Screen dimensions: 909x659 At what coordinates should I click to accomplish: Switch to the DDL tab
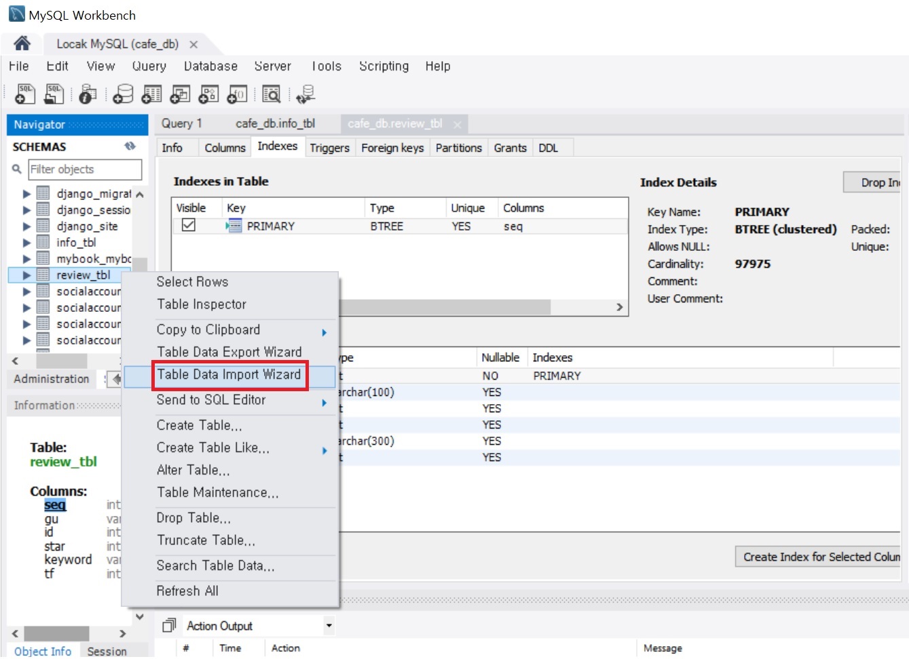[549, 148]
